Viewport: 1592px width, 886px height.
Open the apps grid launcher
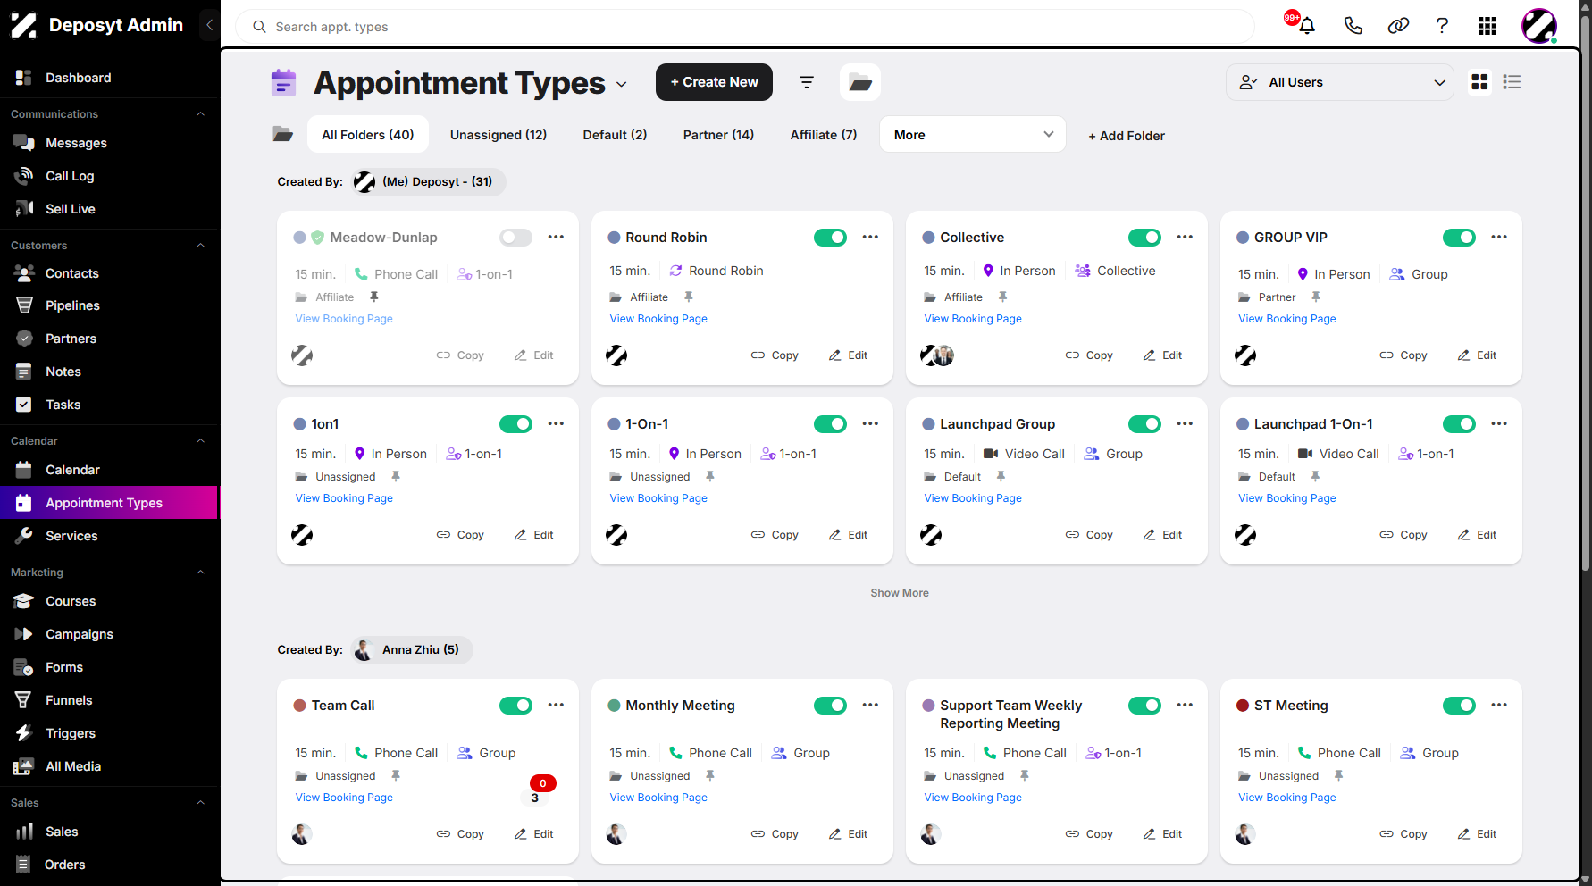coord(1487,26)
